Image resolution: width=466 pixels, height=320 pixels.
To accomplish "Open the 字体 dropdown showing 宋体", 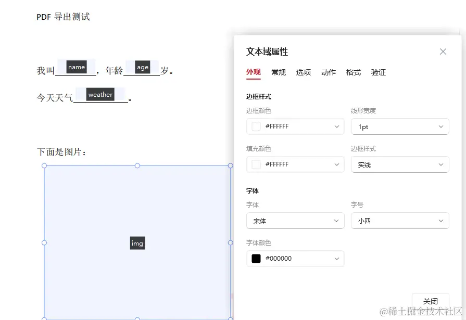I will click(x=295, y=221).
